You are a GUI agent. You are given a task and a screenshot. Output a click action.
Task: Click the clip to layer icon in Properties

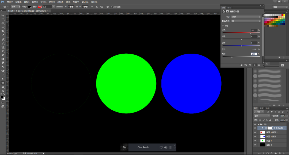pyautogui.click(x=241, y=65)
